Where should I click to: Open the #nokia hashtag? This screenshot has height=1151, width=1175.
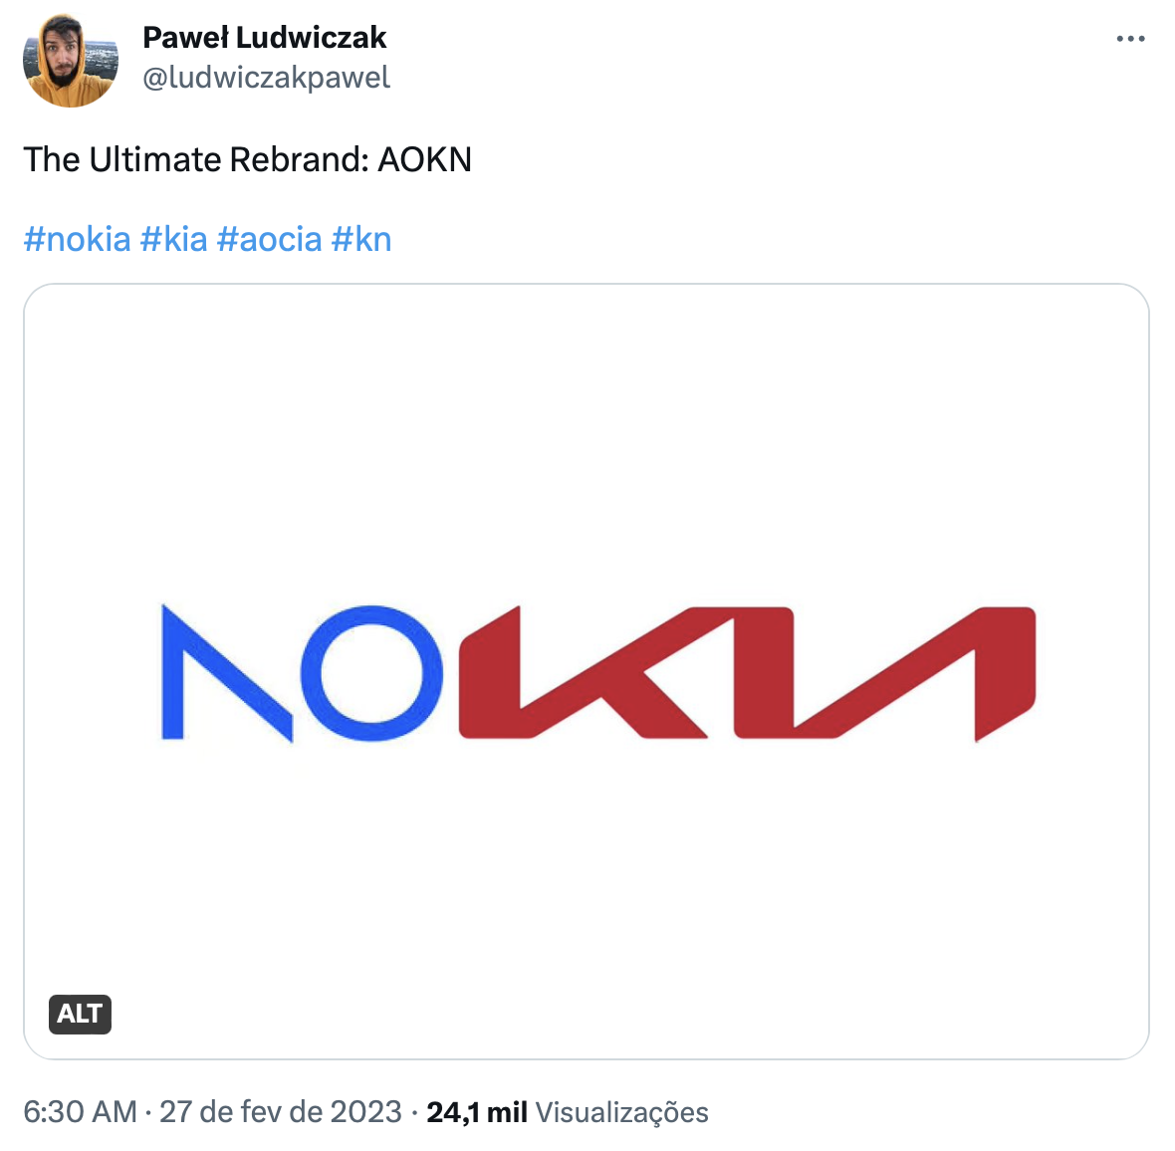77,239
